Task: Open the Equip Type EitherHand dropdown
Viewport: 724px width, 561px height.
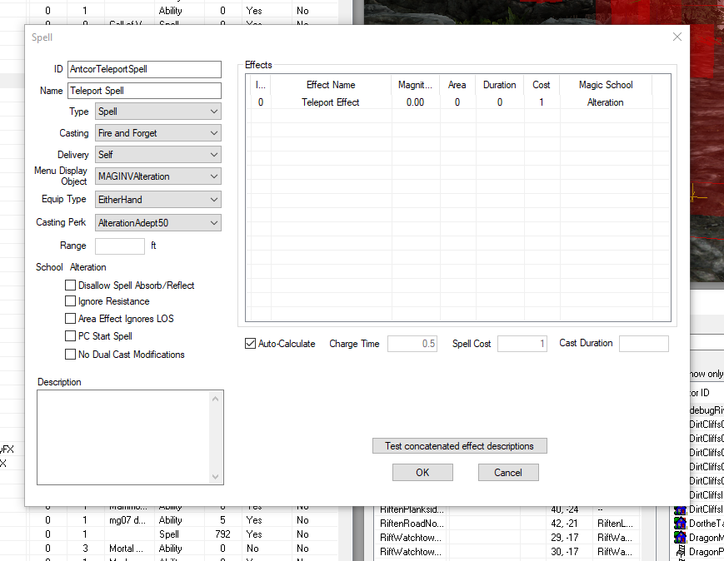Action: pyautogui.click(x=157, y=200)
